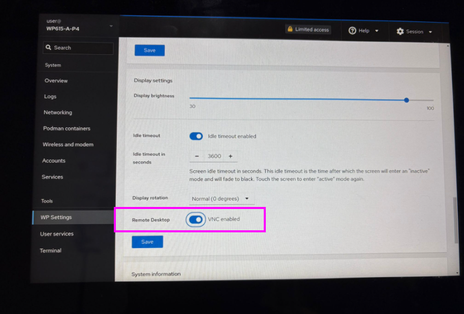This screenshot has height=314, width=464.
Task: Select Wireless and modem in sidebar
Action: pyautogui.click(x=68, y=145)
